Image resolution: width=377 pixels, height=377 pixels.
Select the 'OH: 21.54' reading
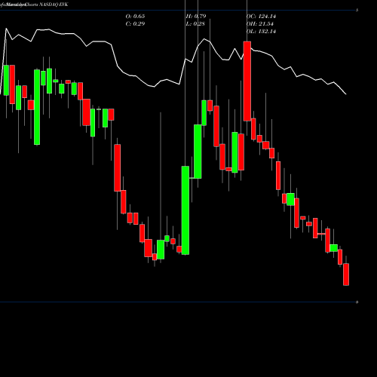tap(259, 23)
